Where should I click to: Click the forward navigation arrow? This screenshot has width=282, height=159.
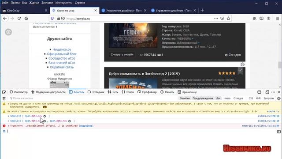12,19
